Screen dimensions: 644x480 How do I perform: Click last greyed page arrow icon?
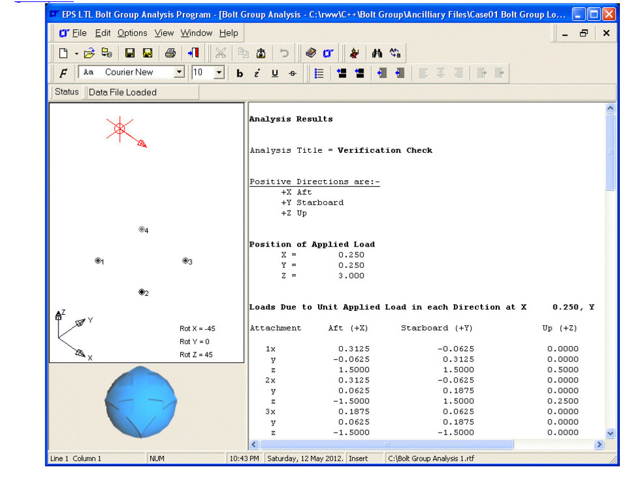click(500, 73)
